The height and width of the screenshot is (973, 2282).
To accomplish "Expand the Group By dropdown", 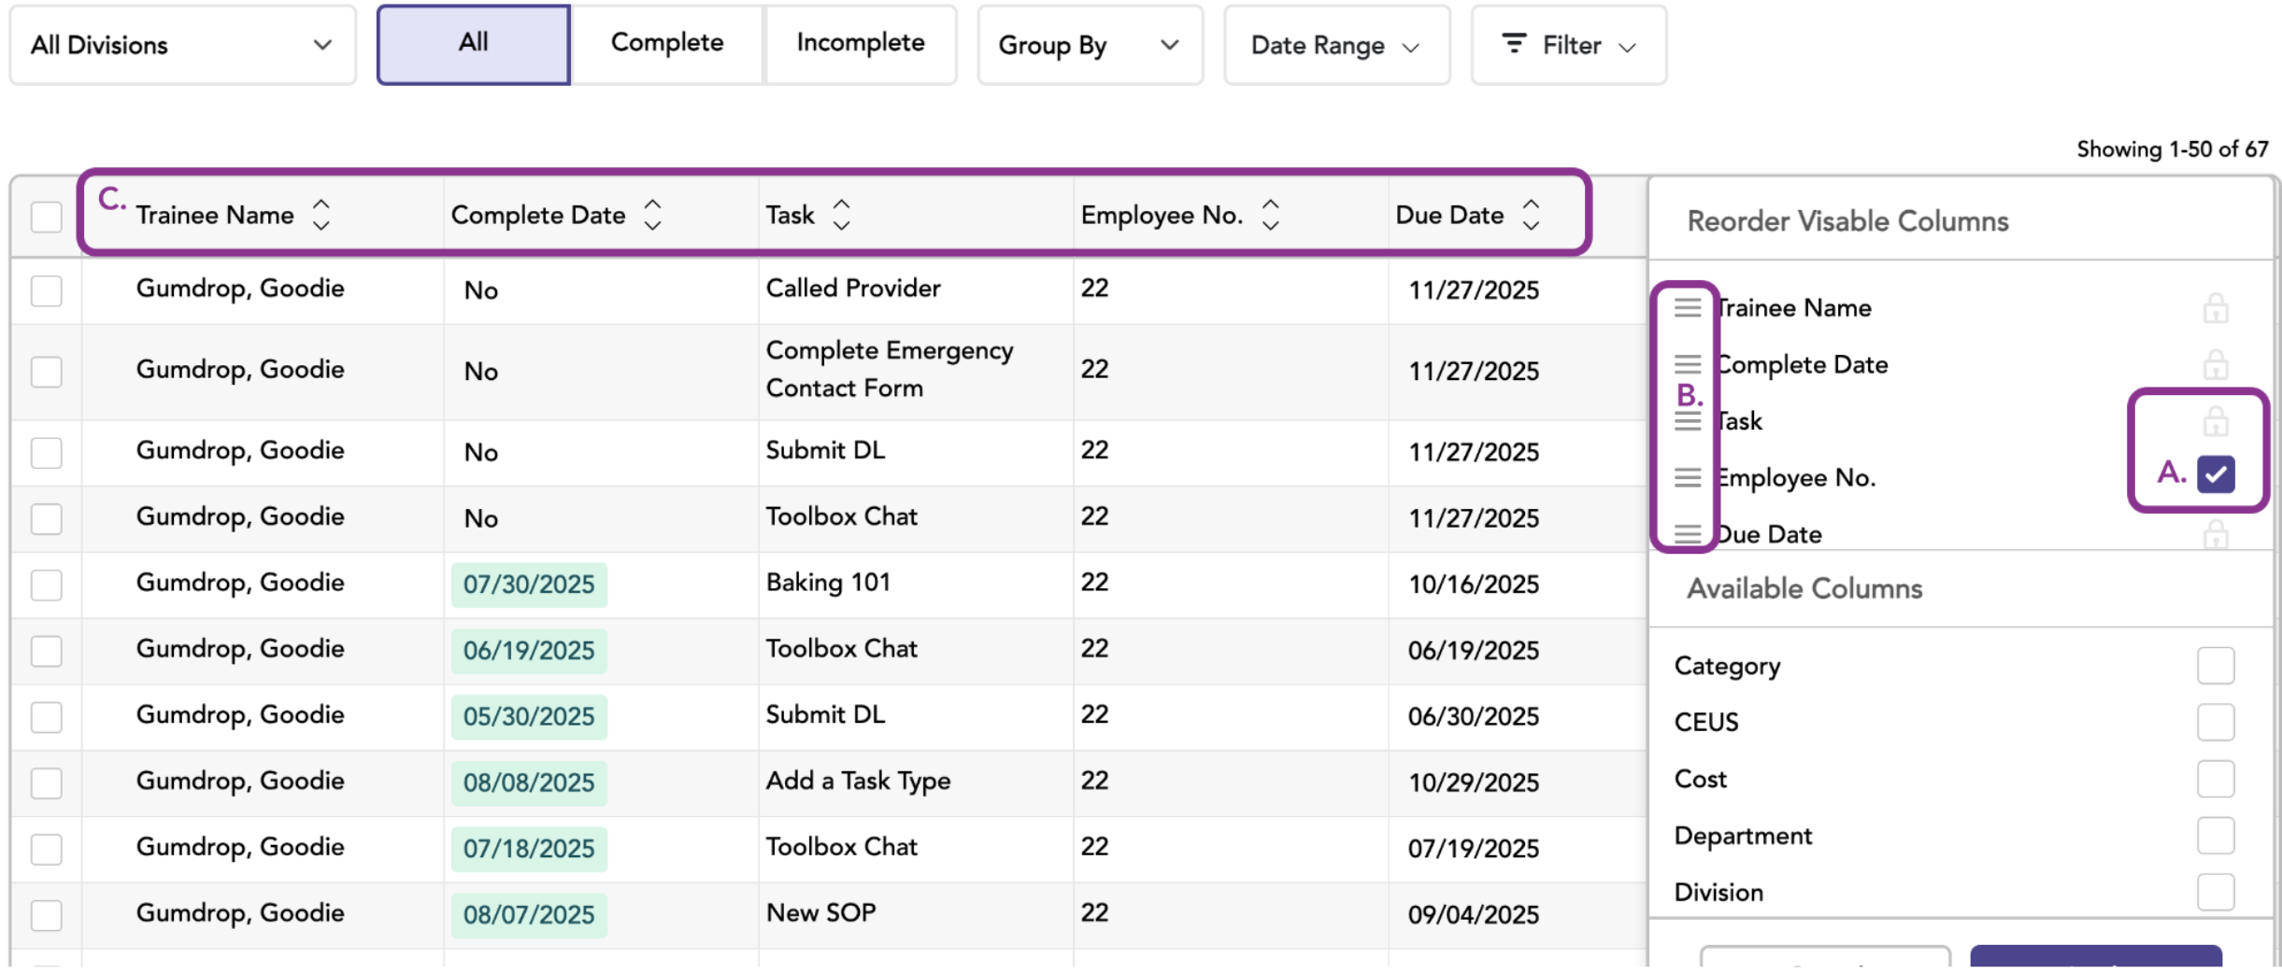I will click(x=1091, y=45).
